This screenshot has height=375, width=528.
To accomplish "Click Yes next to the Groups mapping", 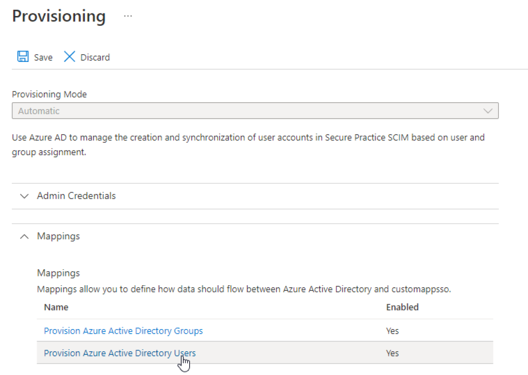I will [x=392, y=331].
